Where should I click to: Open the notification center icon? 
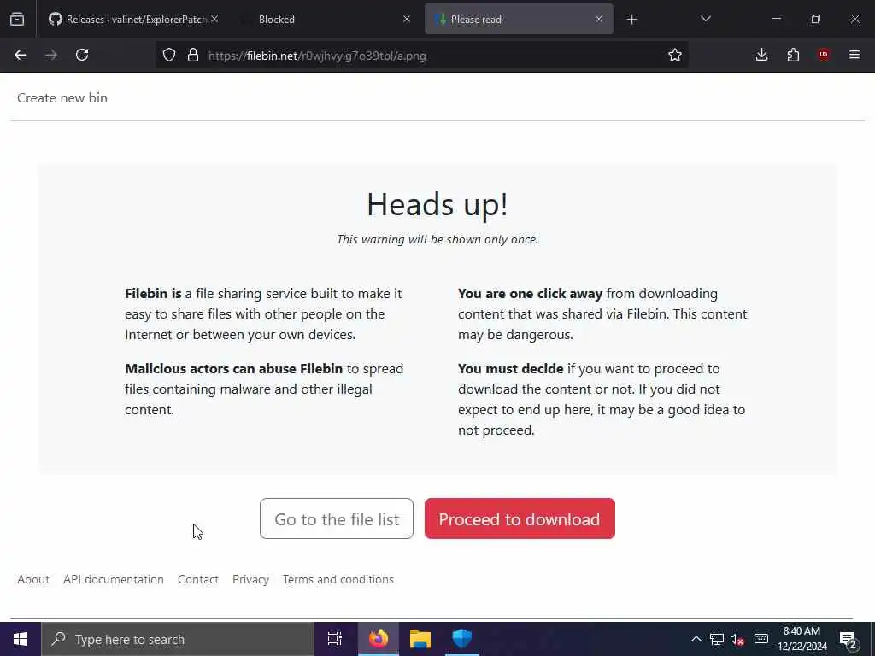848,639
